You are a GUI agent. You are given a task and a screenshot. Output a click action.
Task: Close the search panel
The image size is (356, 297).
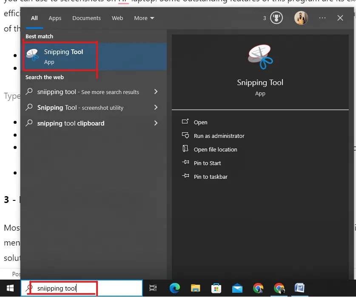(340, 18)
